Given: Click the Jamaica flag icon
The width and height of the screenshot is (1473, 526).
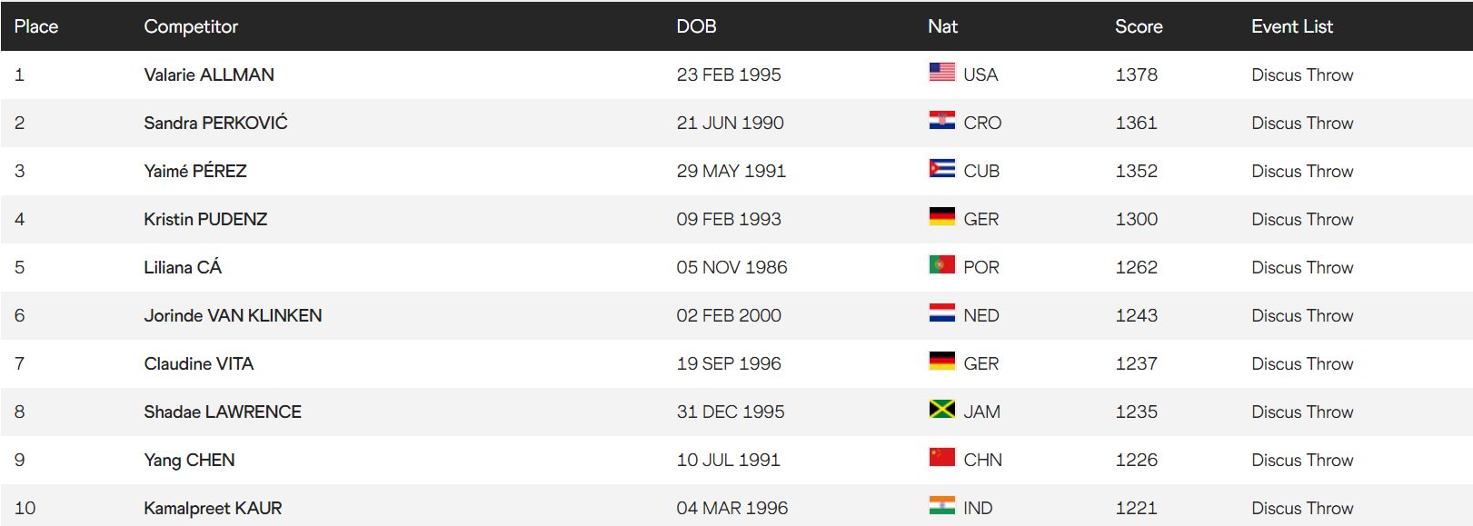Looking at the screenshot, I should pyautogui.click(x=941, y=410).
